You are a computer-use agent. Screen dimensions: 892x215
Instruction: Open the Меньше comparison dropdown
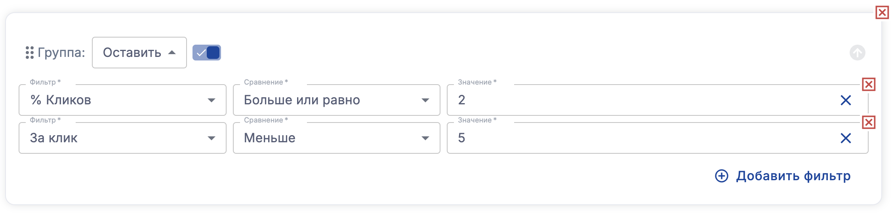point(333,138)
